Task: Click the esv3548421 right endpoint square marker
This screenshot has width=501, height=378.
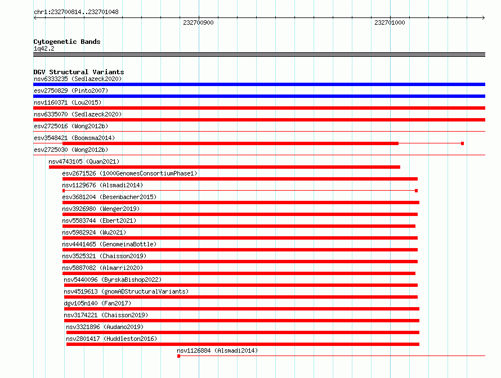Action: (462, 143)
